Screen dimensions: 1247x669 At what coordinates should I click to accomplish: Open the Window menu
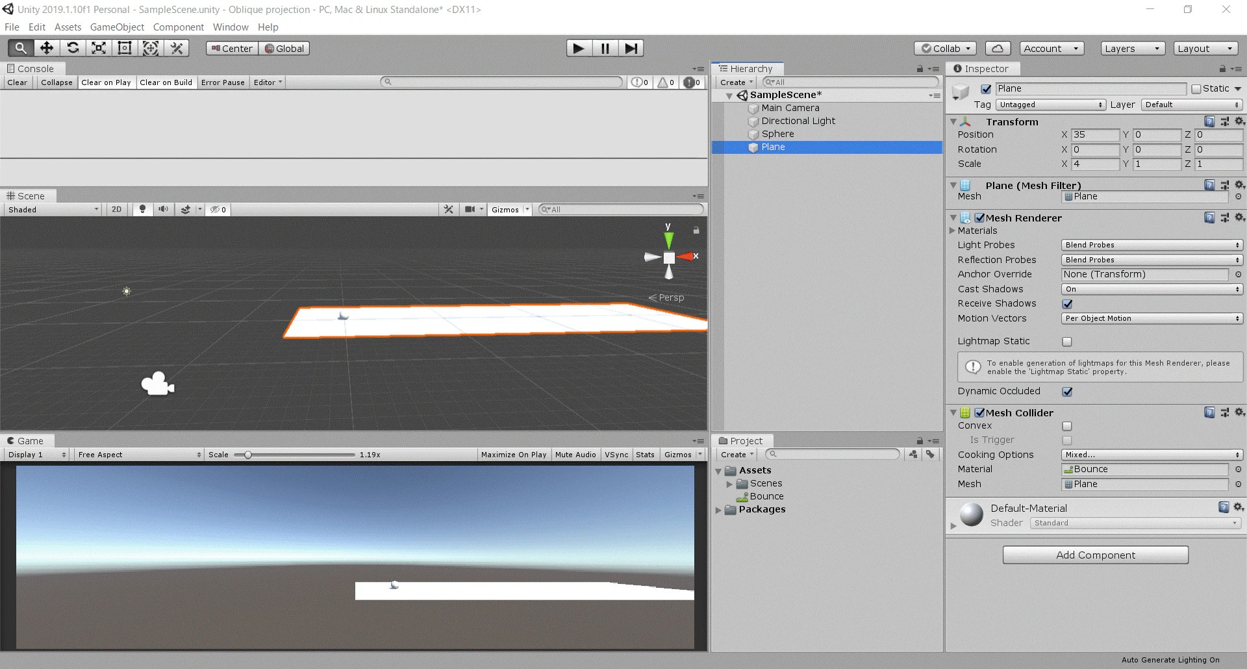click(231, 27)
